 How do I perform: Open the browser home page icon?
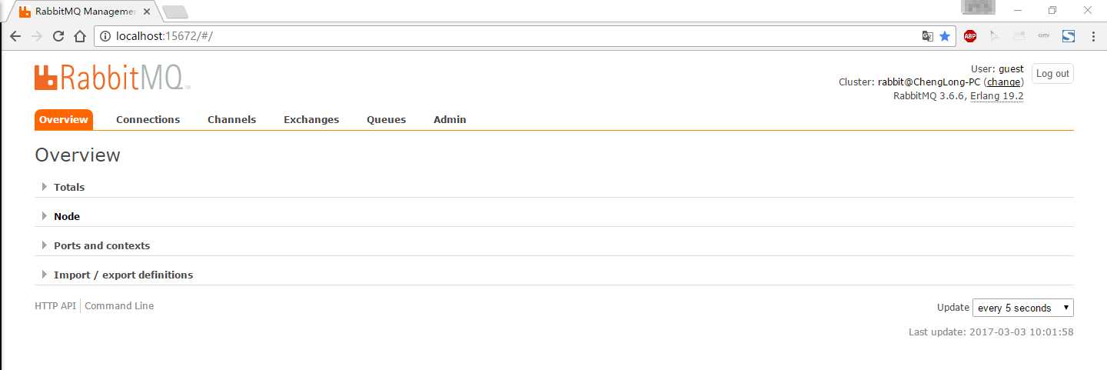pos(80,36)
